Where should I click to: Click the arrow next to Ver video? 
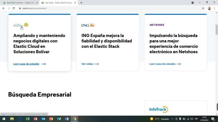point(96,64)
